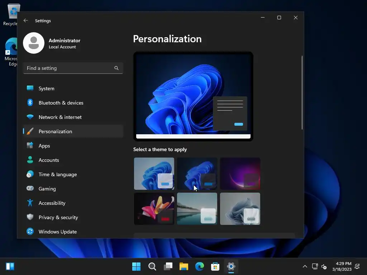The height and width of the screenshot is (275, 367).
Task: Click the desktop preview image
Action: pos(193,96)
